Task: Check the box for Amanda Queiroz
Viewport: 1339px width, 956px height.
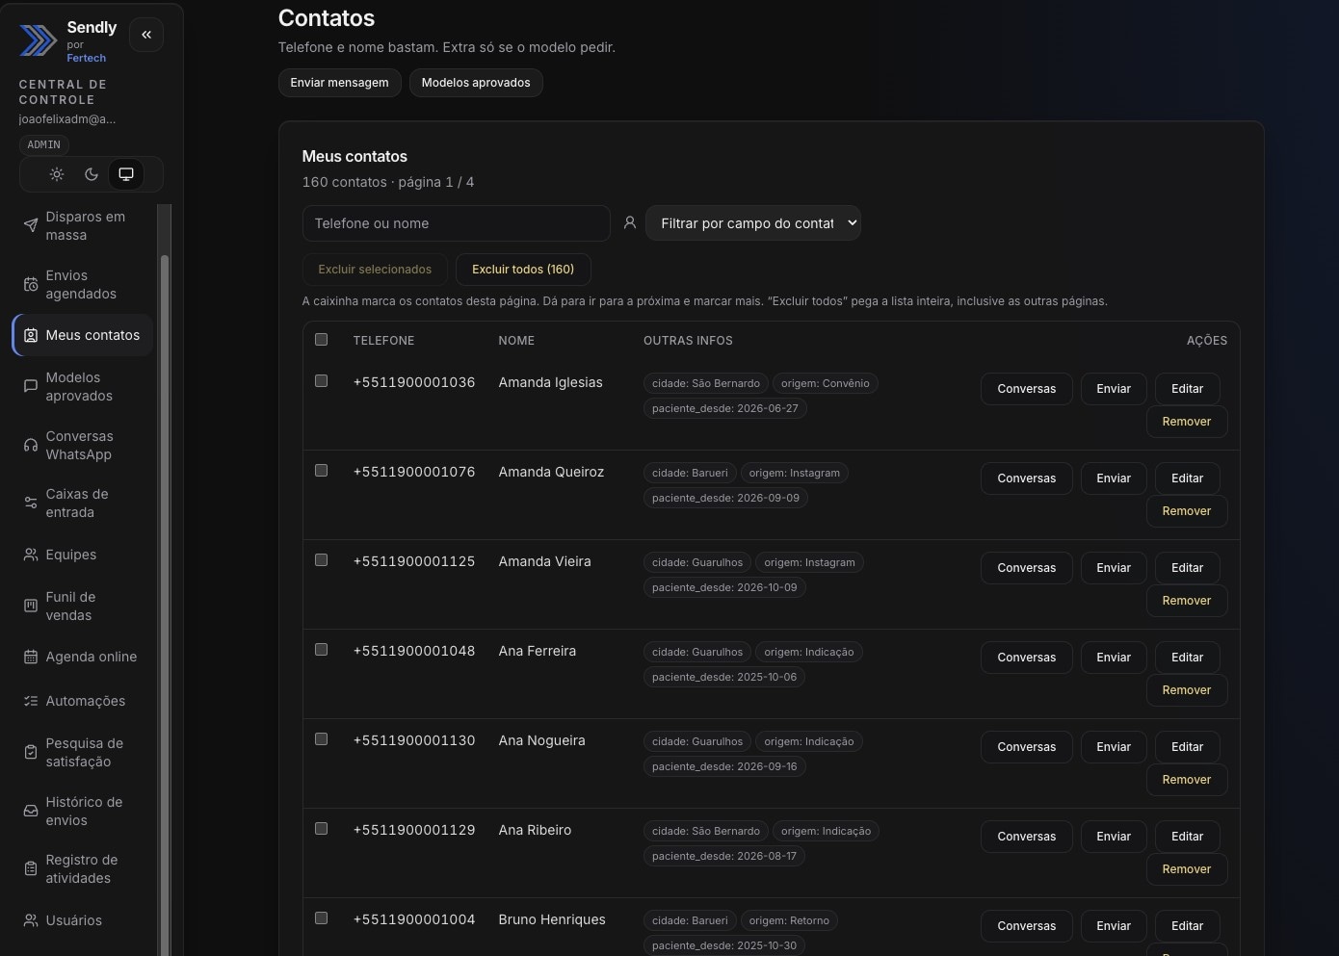Action: tap(322, 470)
